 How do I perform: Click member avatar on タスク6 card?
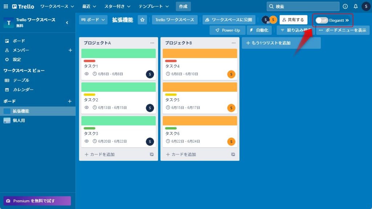click(231, 142)
